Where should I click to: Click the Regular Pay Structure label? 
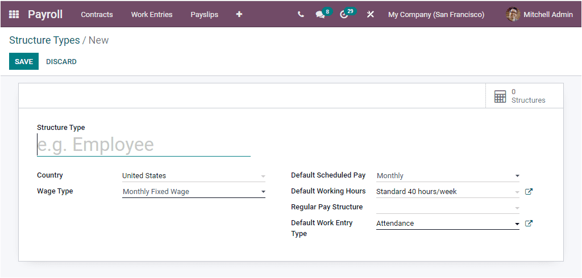click(x=327, y=207)
